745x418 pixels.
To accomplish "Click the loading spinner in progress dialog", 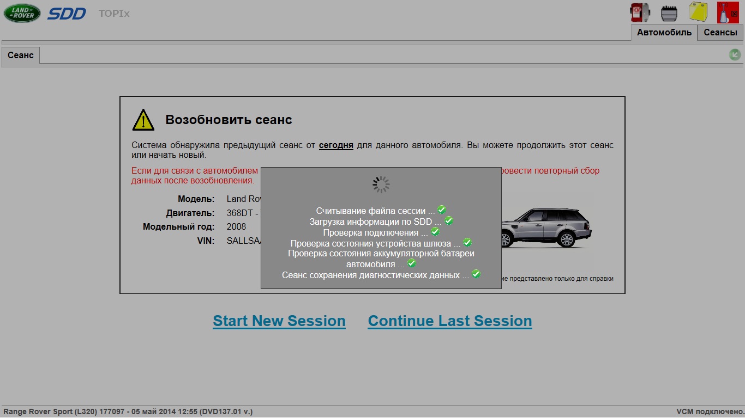I will point(381,185).
